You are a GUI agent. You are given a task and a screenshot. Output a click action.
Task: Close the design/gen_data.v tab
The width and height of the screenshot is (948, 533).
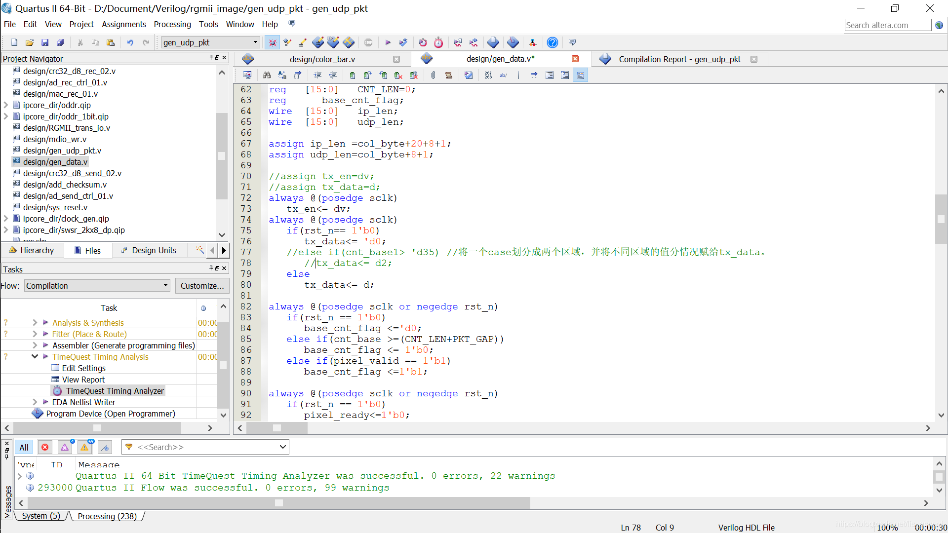tap(575, 59)
